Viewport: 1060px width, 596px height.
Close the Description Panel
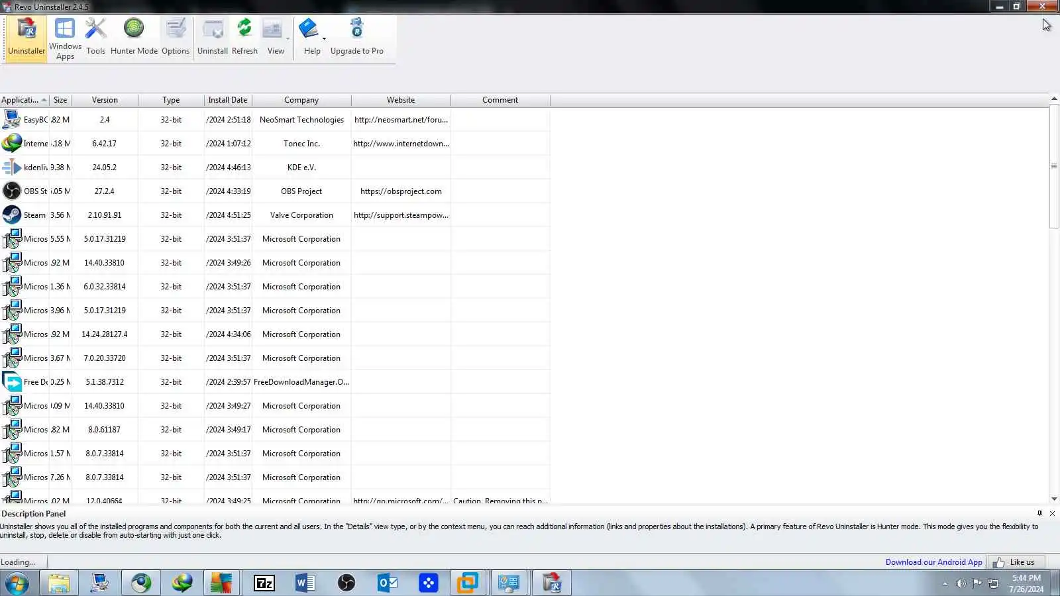coord(1052,513)
